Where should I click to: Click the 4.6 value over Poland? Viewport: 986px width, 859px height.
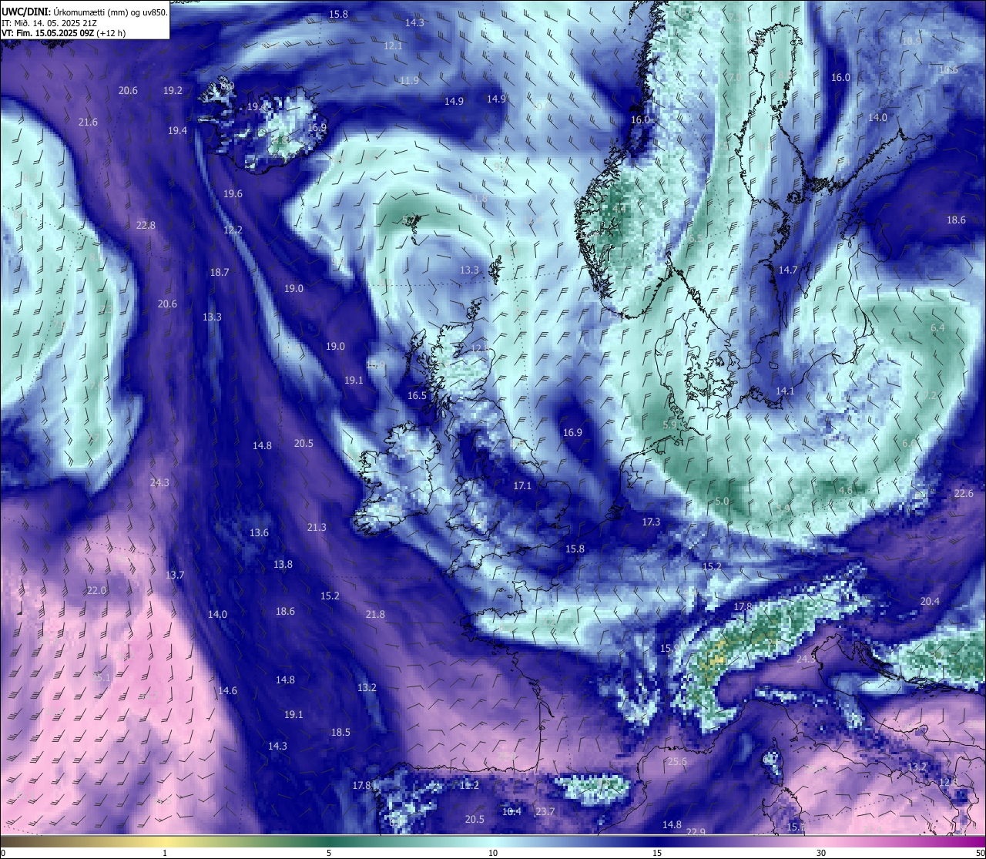pos(846,491)
